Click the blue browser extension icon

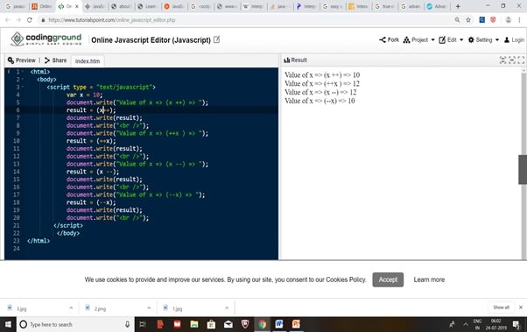(x=482, y=20)
